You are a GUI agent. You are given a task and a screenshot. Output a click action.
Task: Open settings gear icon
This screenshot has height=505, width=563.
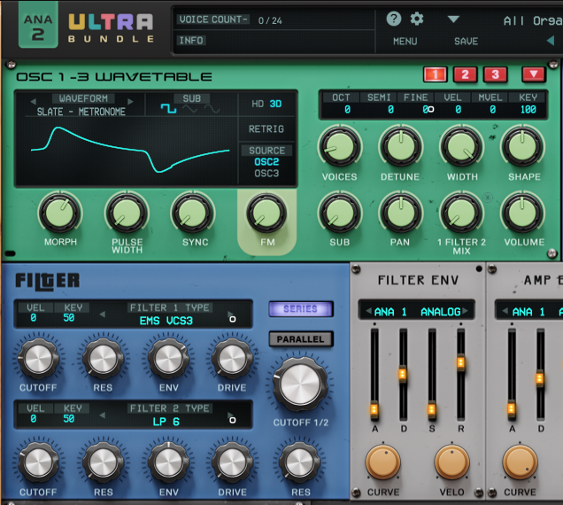tap(417, 19)
